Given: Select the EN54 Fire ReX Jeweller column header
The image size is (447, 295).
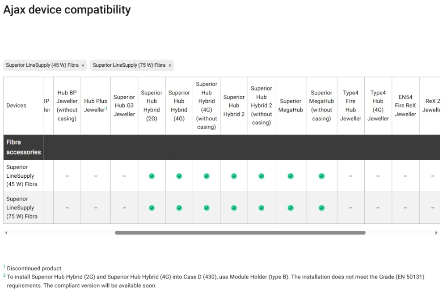Looking at the screenshot, I should point(405,106).
